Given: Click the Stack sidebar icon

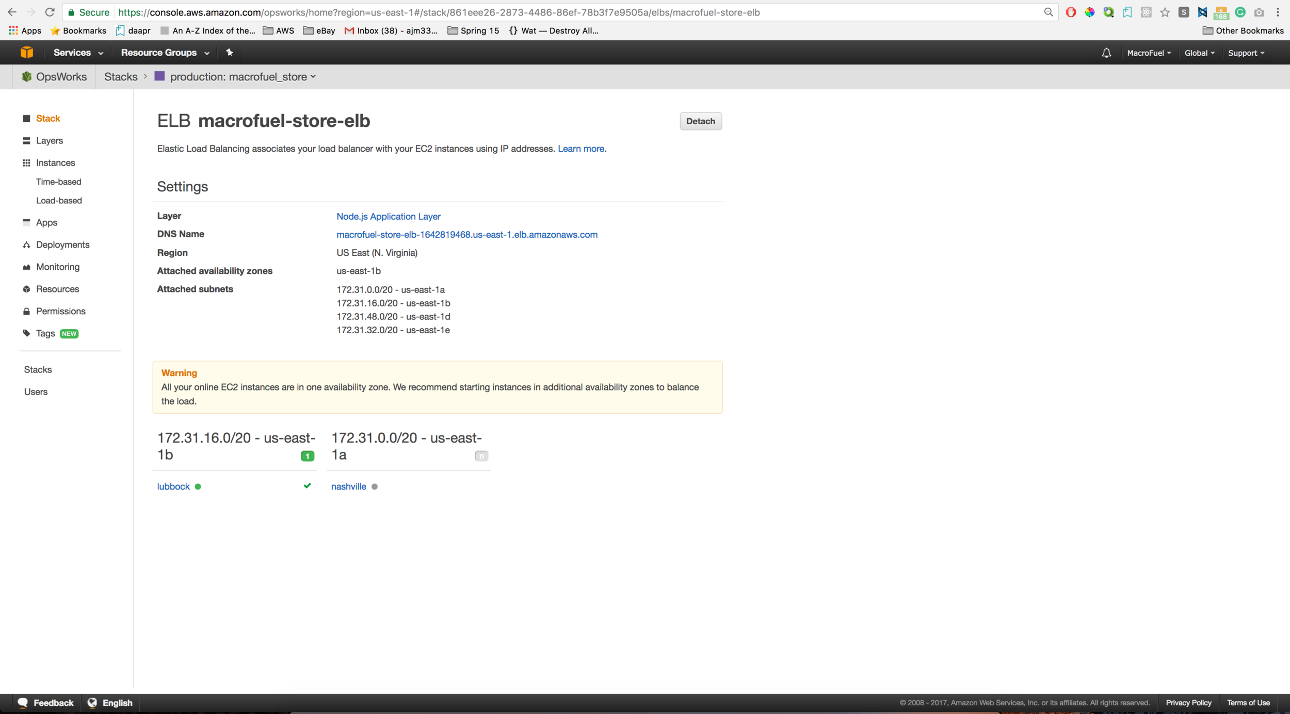Looking at the screenshot, I should click(x=26, y=119).
